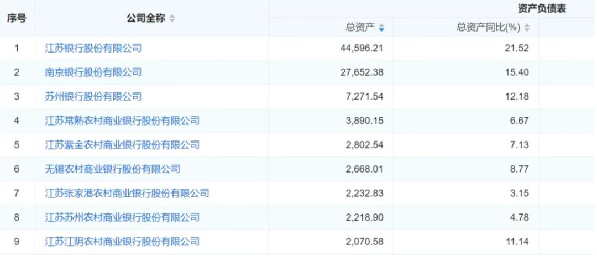Open 南京银行股份有限公司 link
This screenshot has height=256, width=597.
(93, 72)
